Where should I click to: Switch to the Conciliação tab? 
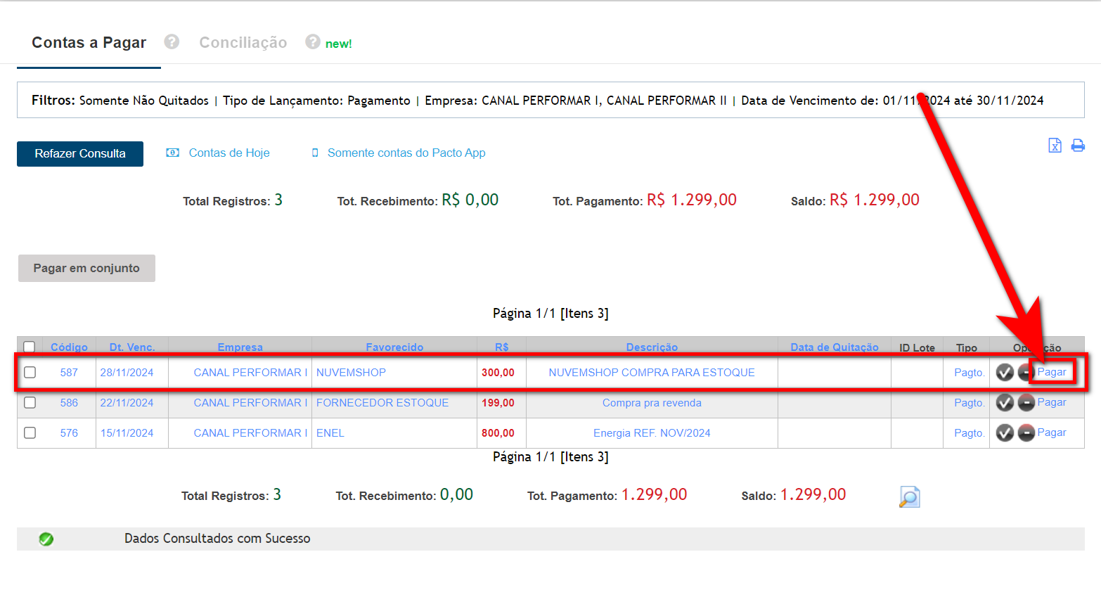pyautogui.click(x=243, y=43)
